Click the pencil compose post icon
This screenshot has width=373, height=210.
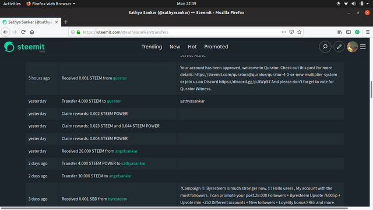[x=339, y=47]
